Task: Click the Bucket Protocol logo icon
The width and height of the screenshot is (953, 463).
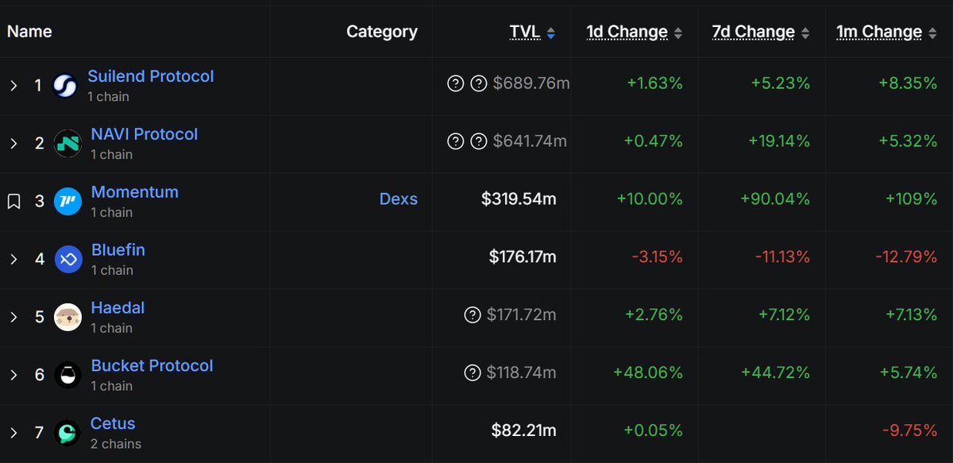Action: 68,375
